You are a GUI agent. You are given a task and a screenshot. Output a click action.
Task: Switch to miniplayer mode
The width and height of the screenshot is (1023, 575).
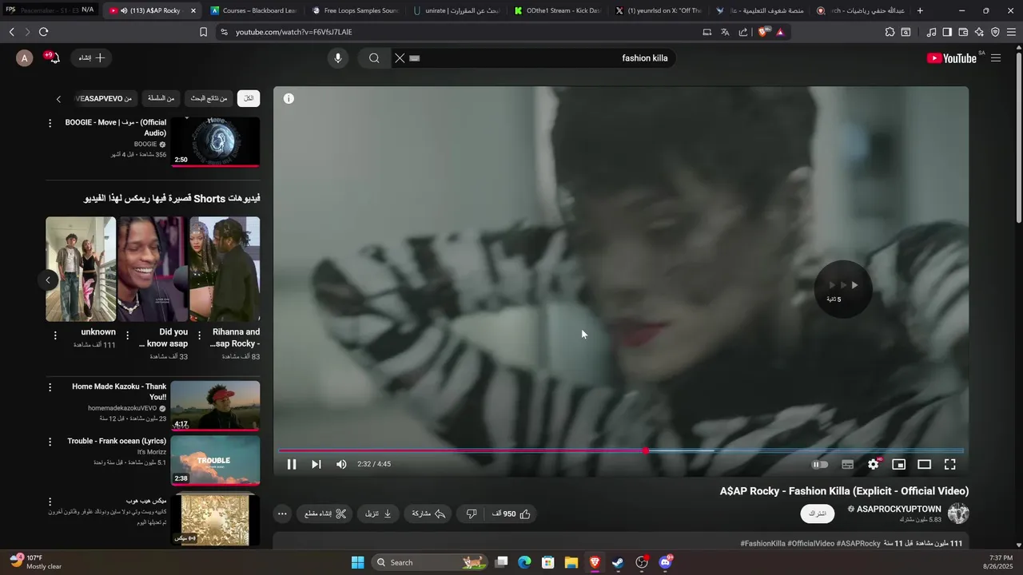[x=898, y=464]
